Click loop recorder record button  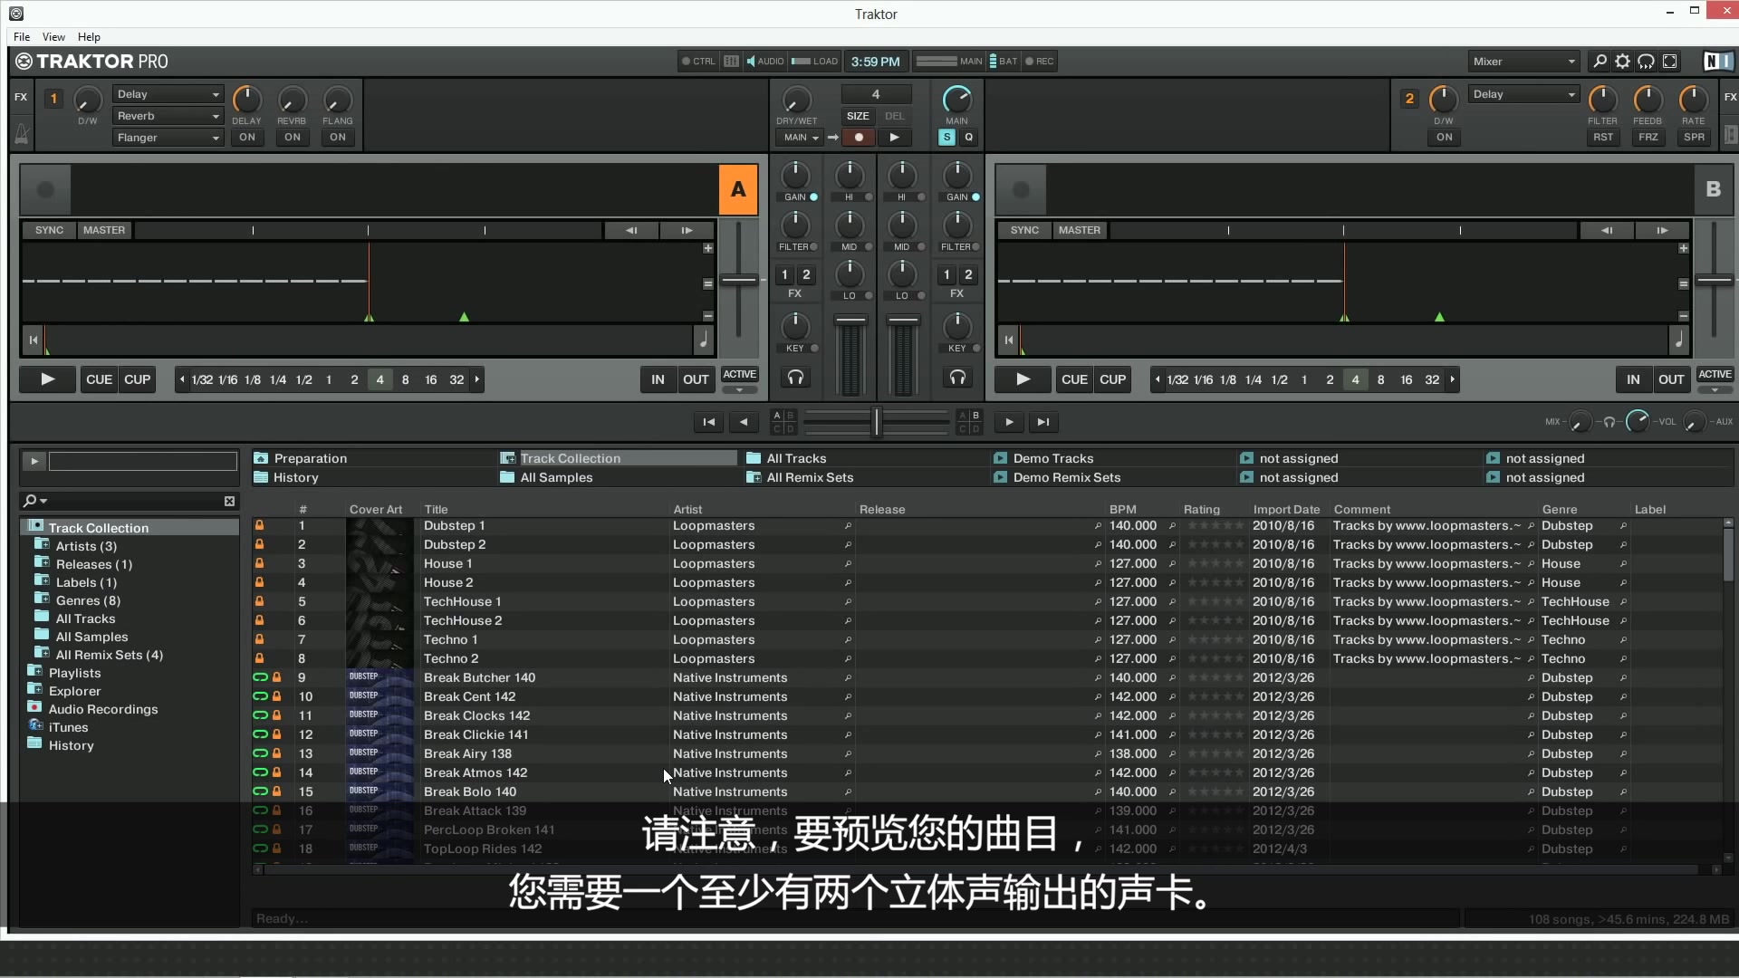pyautogui.click(x=859, y=138)
